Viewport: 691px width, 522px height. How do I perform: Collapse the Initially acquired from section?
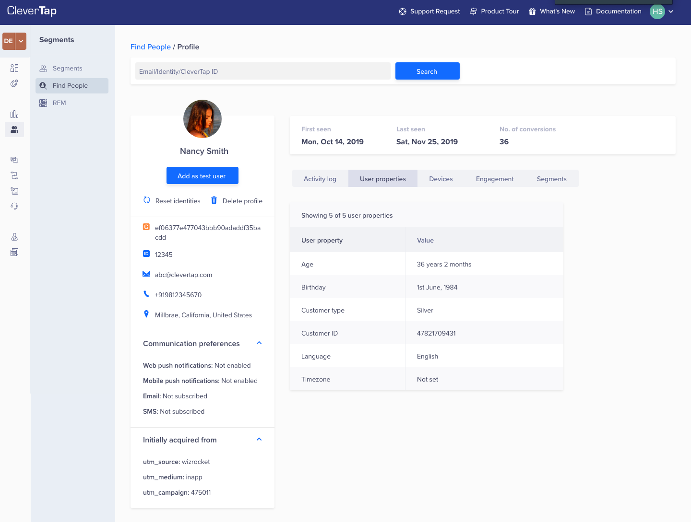coord(259,440)
